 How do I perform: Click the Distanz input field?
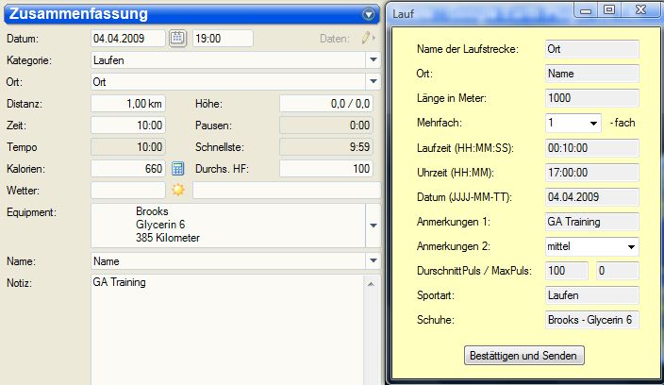(127, 104)
